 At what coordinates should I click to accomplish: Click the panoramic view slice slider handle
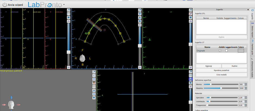coord(191,102)
